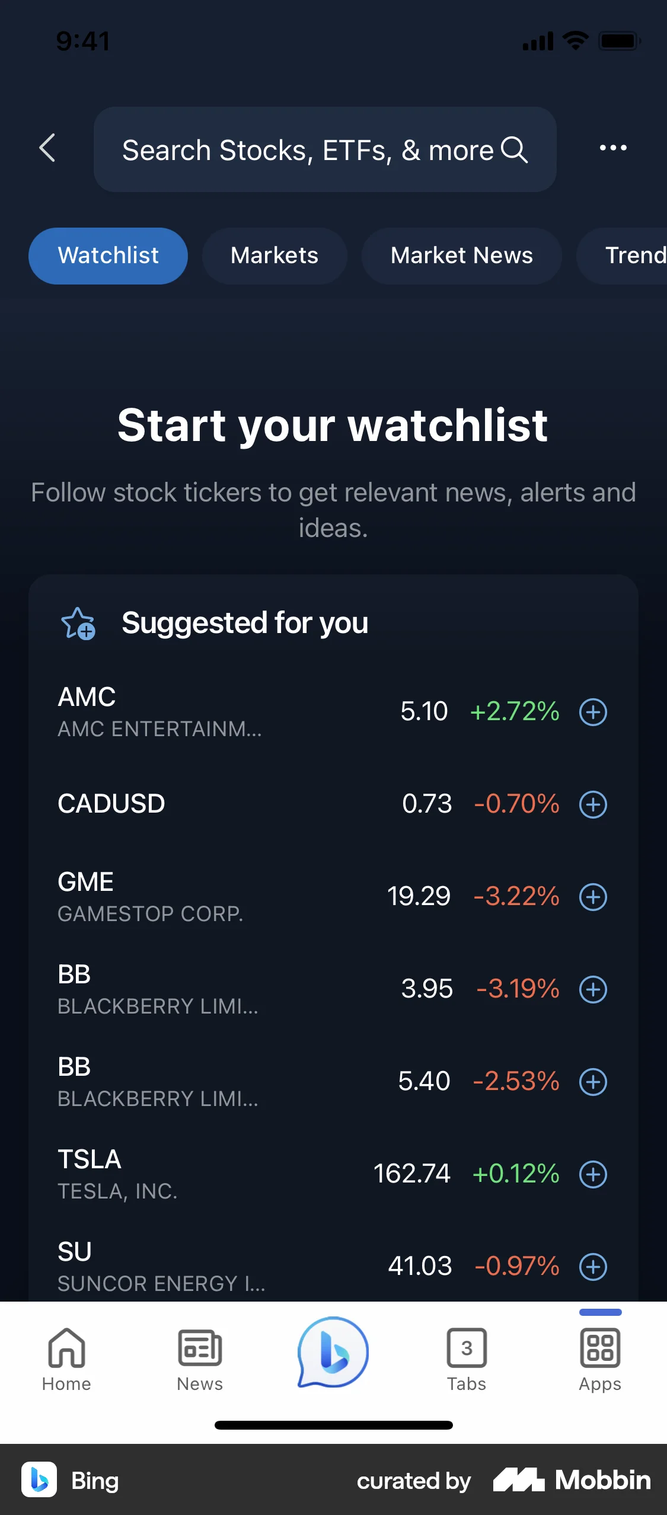Open the Apps grid icon
Screen dimensions: 667x1515
599,1359
